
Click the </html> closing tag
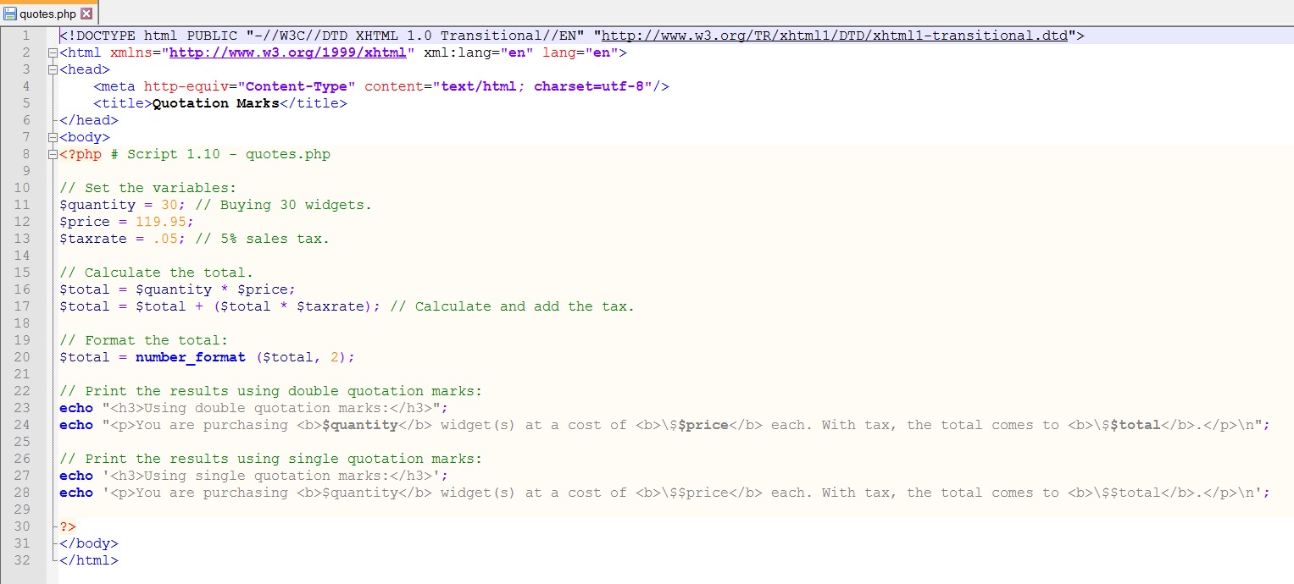(89, 560)
